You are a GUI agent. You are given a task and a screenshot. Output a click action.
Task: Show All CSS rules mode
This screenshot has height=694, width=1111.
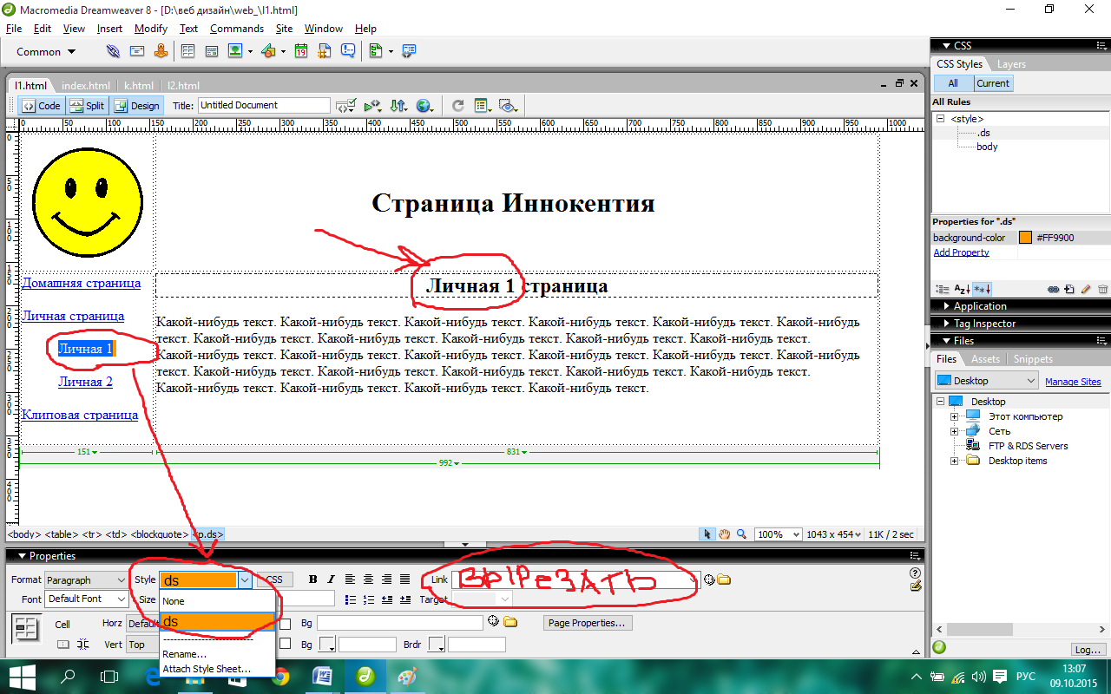point(953,83)
